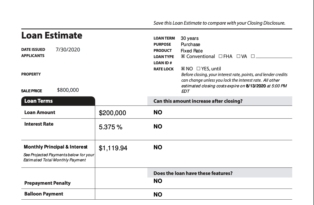Check the blank other loan type box
This screenshot has width=314, height=205.
[x=253, y=57]
